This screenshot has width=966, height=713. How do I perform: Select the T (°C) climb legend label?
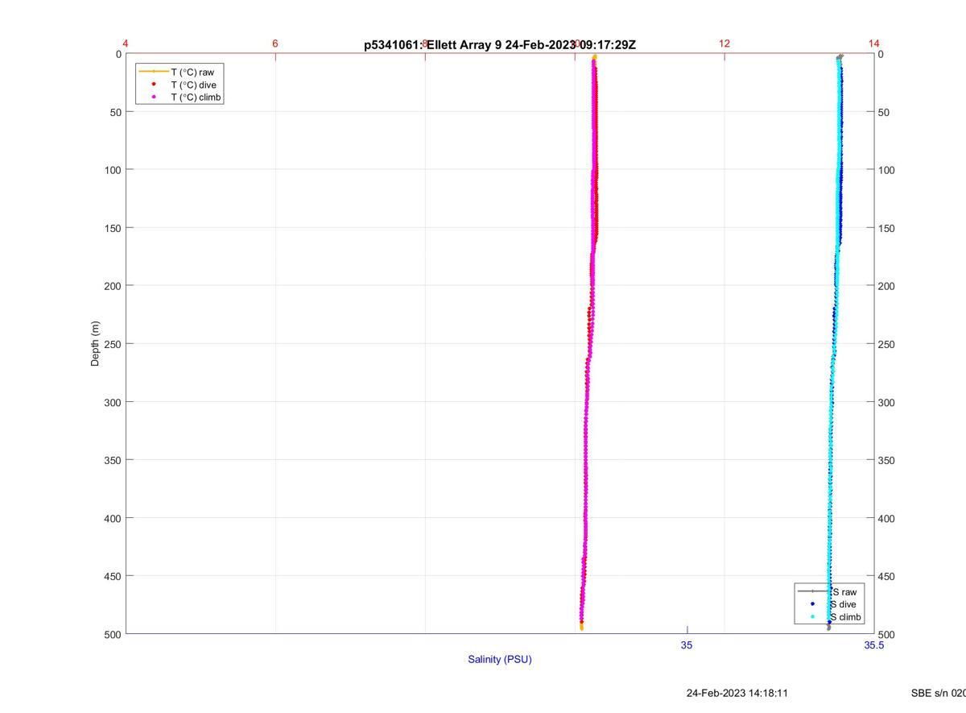[196, 97]
